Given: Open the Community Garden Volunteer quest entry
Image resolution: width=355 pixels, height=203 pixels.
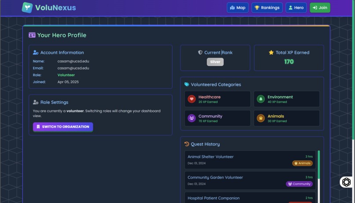Looking at the screenshot, I should tap(250, 181).
